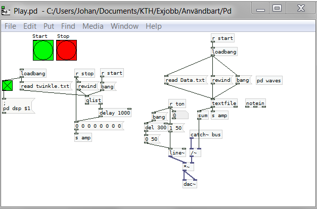Open the File menu

click(x=10, y=26)
